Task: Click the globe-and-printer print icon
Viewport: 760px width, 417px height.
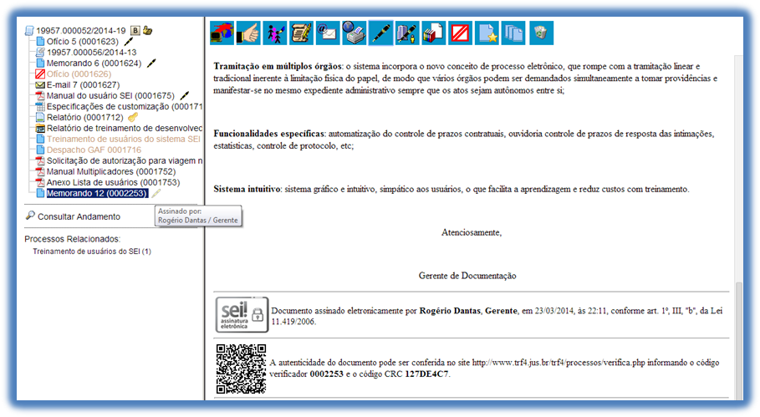Action: point(354,33)
